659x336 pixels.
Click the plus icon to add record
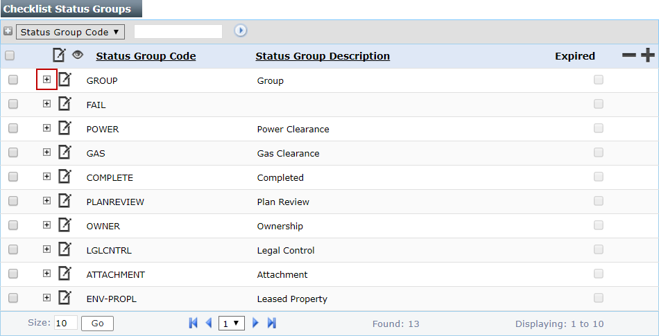click(x=647, y=55)
